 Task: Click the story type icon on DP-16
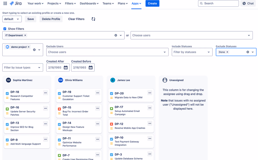(7, 109)
